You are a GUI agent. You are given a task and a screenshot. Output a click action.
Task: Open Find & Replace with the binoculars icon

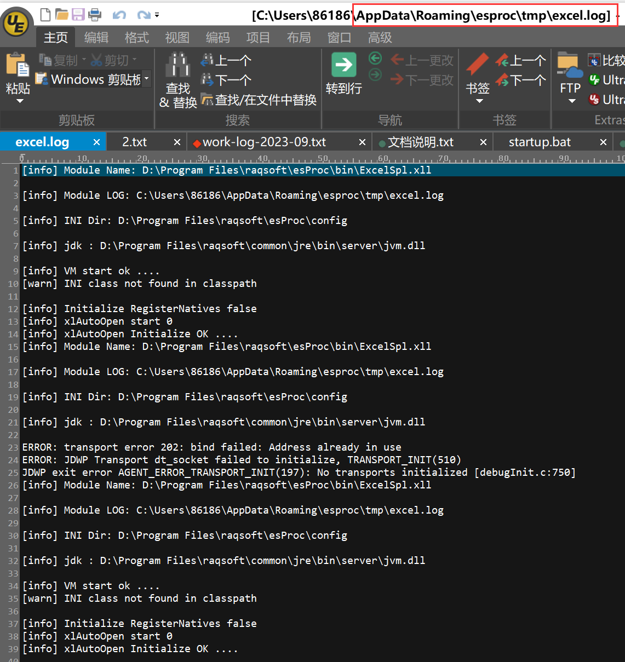(x=177, y=65)
